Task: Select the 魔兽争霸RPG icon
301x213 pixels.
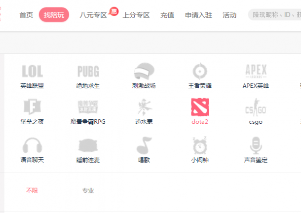Action: click(88, 106)
